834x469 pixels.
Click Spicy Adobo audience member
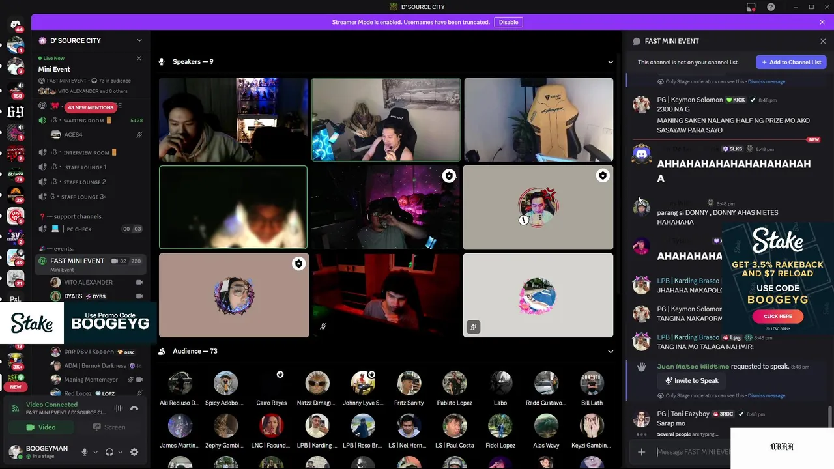pos(225,388)
